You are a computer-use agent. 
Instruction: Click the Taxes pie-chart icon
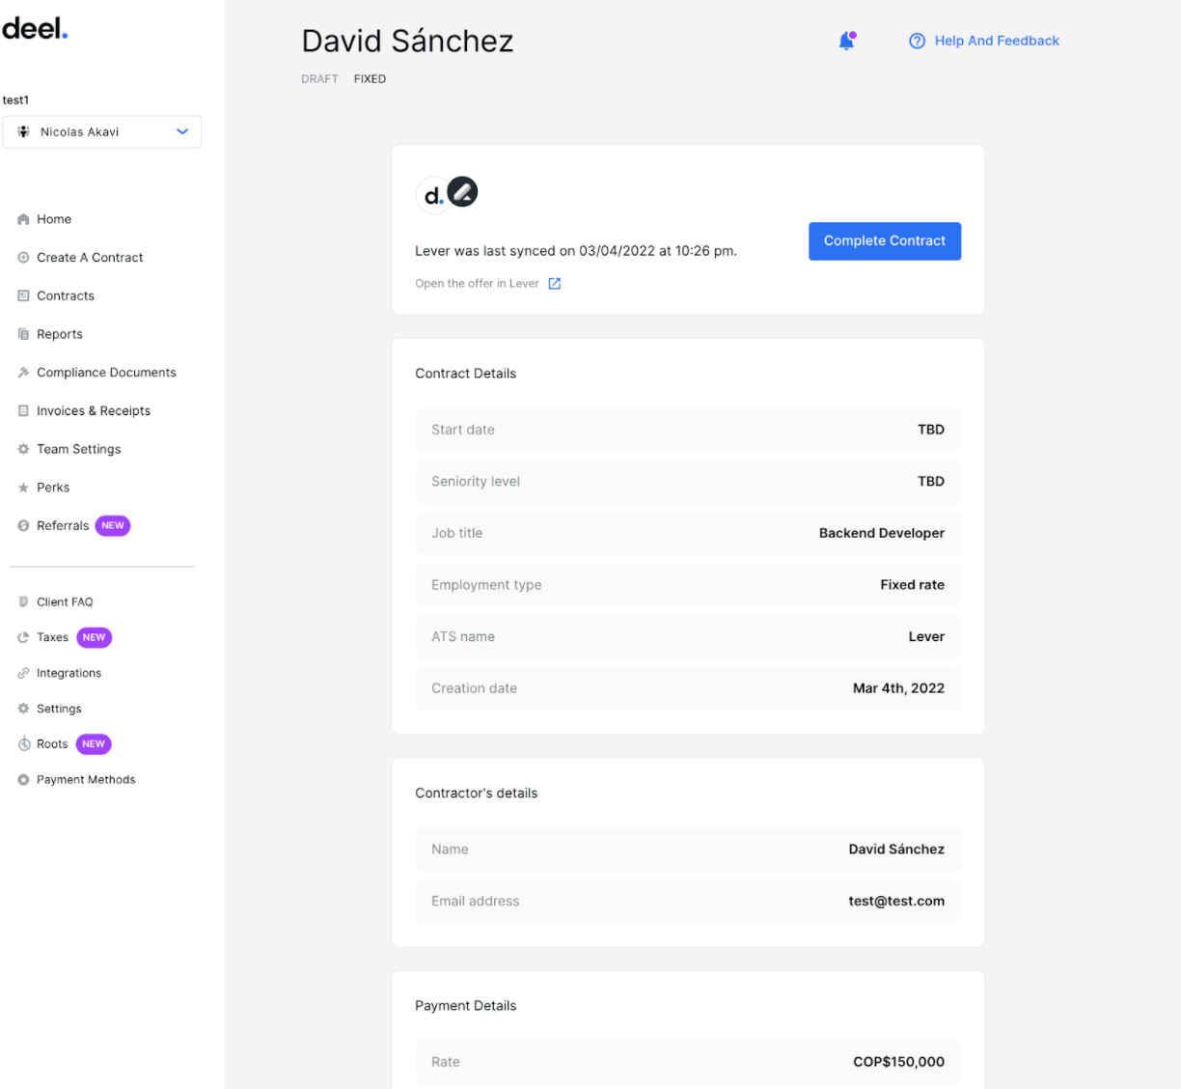coord(23,637)
